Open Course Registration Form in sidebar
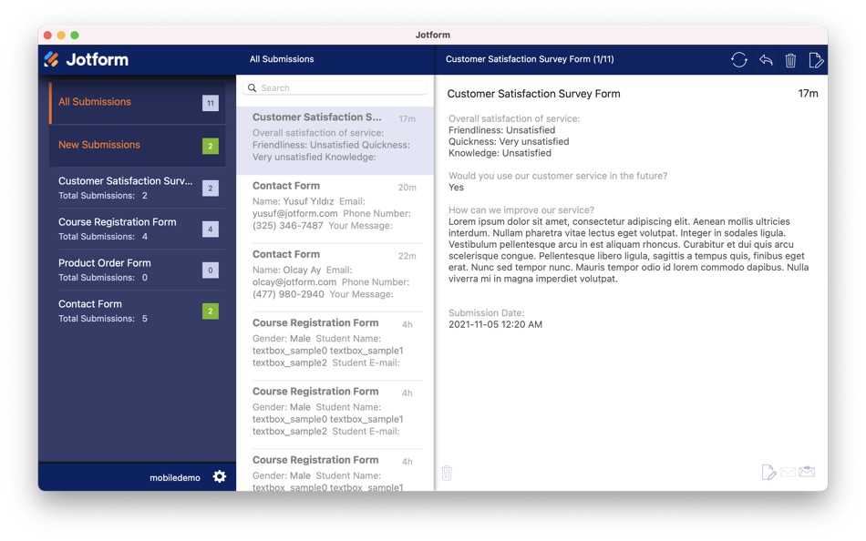Viewport: 866px width, 541px height. (137, 230)
